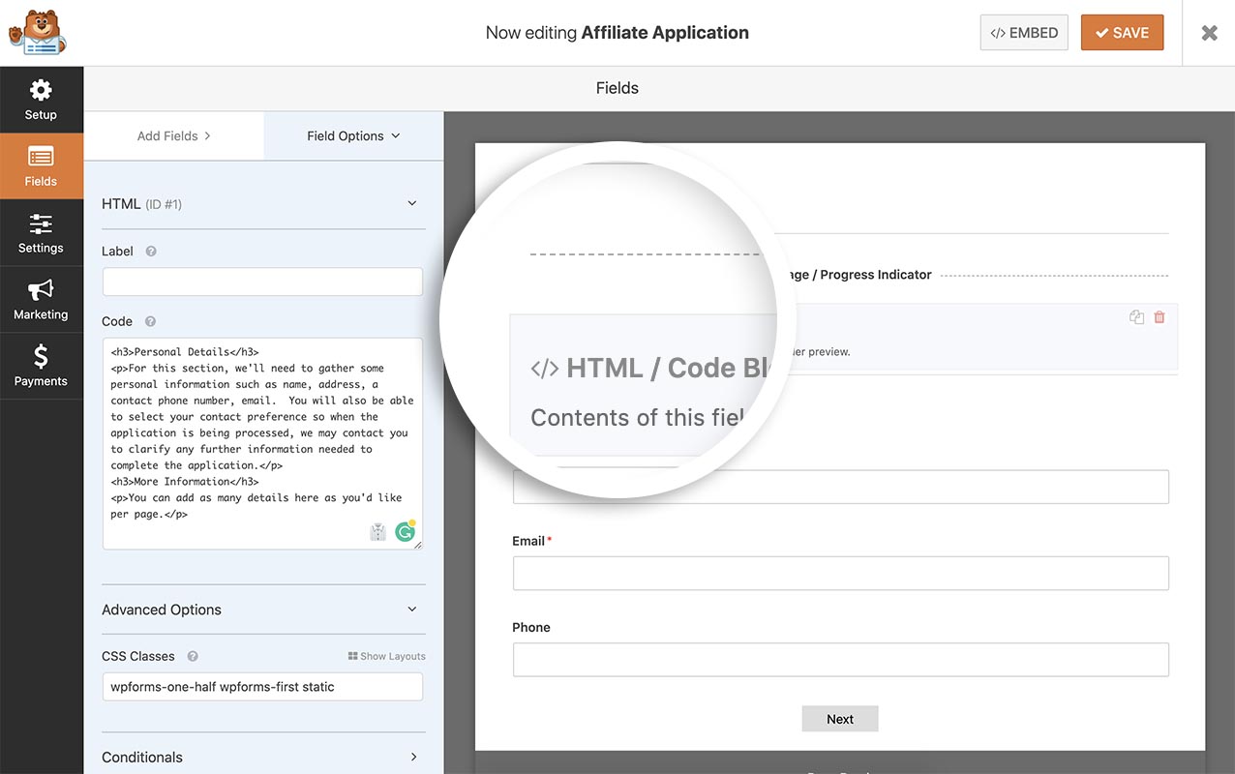Save the Affiliate Application form

click(x=1122, y=32)
